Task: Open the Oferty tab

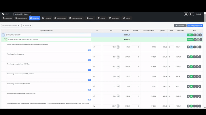Action: [126, 18]
